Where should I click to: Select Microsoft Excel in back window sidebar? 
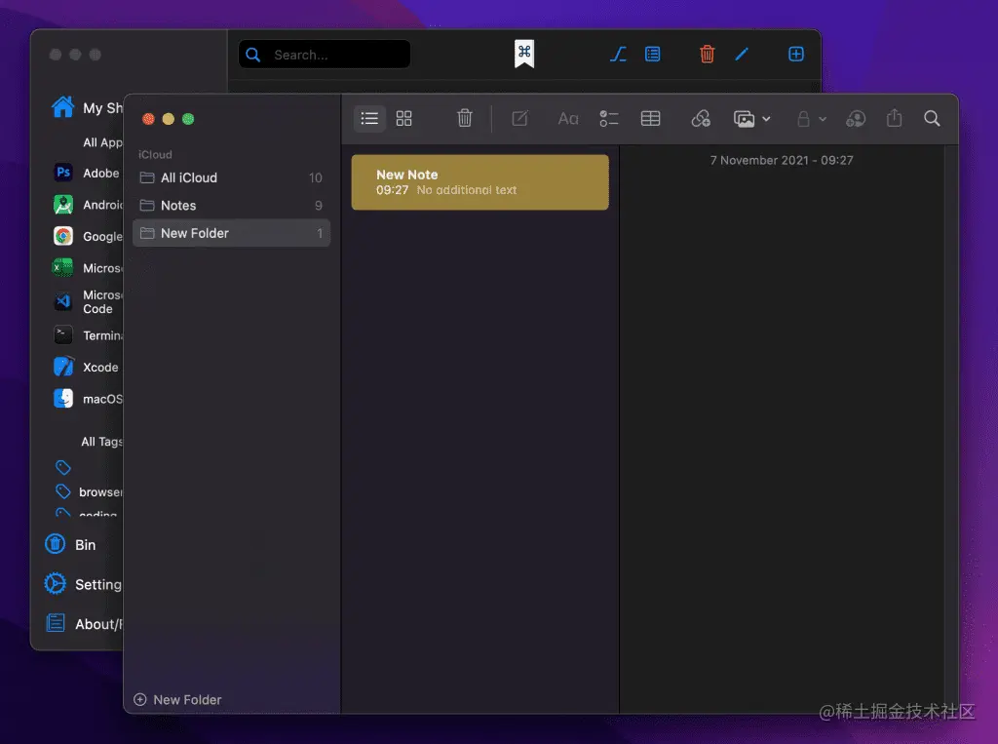[x=87, y=268]
